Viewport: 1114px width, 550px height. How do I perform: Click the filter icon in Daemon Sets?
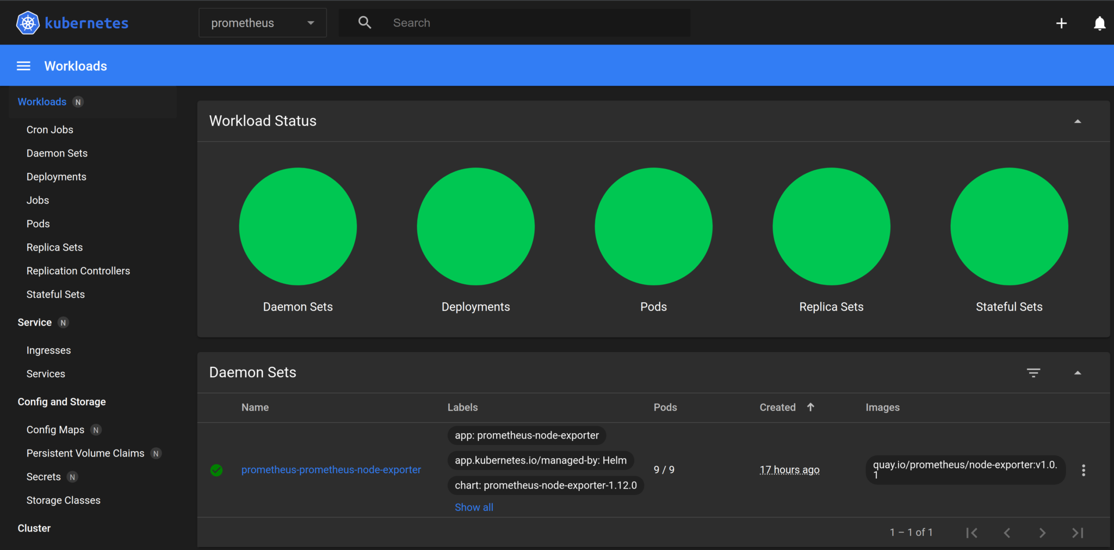click(x=1033, y=373)
